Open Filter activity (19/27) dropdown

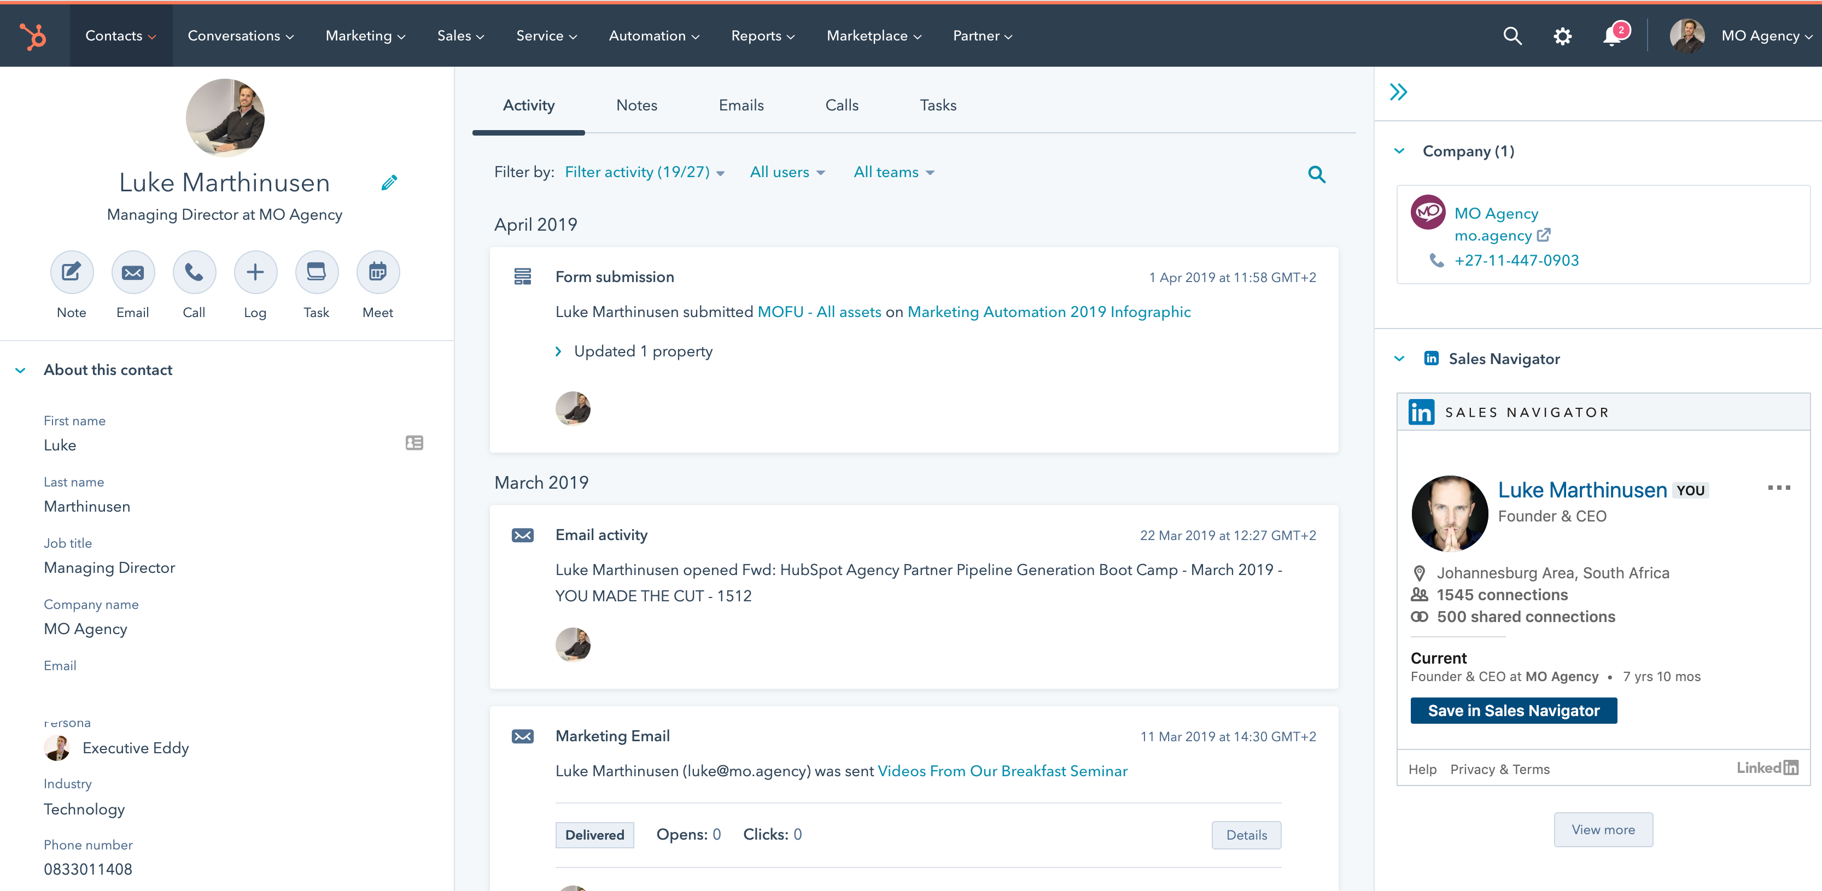click(x=644, y=173)
